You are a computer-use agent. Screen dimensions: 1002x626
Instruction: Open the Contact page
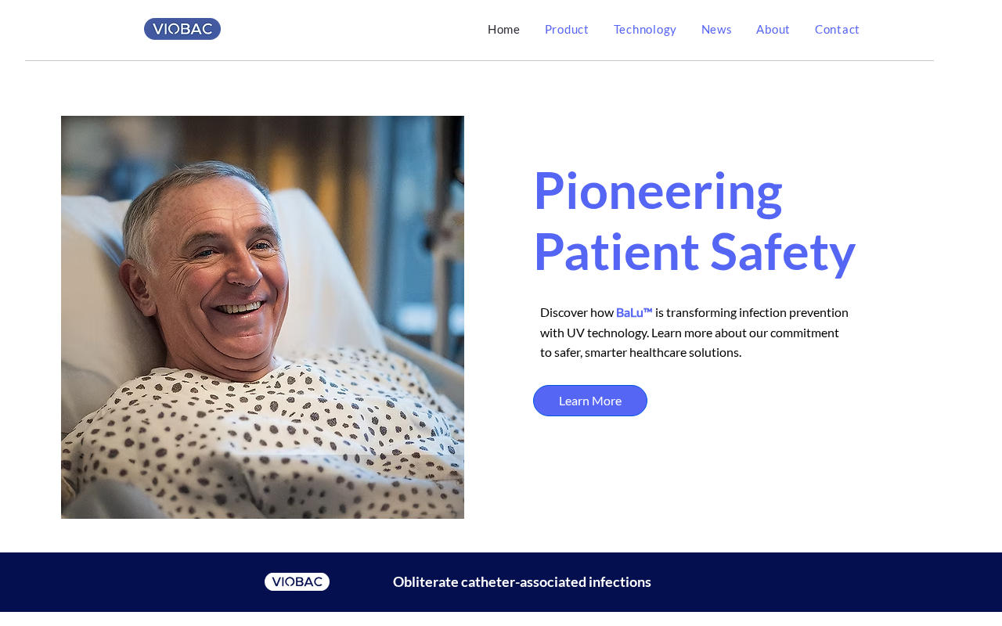click(837, 30)
